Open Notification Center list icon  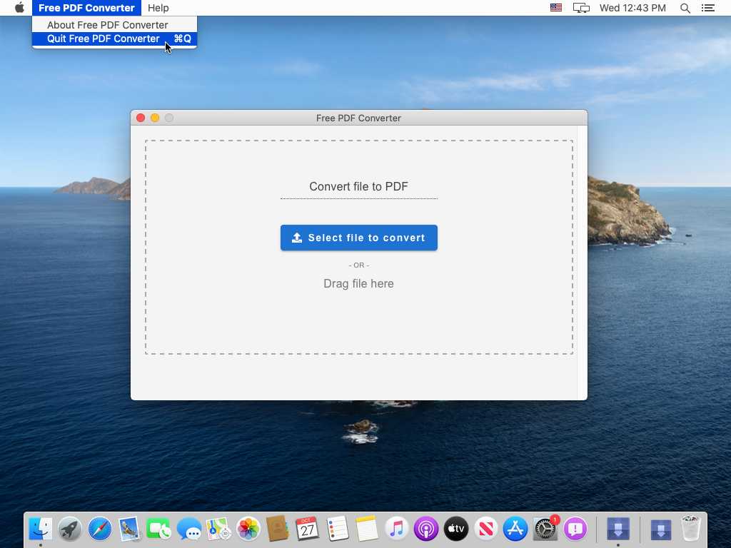pos(707,7)
